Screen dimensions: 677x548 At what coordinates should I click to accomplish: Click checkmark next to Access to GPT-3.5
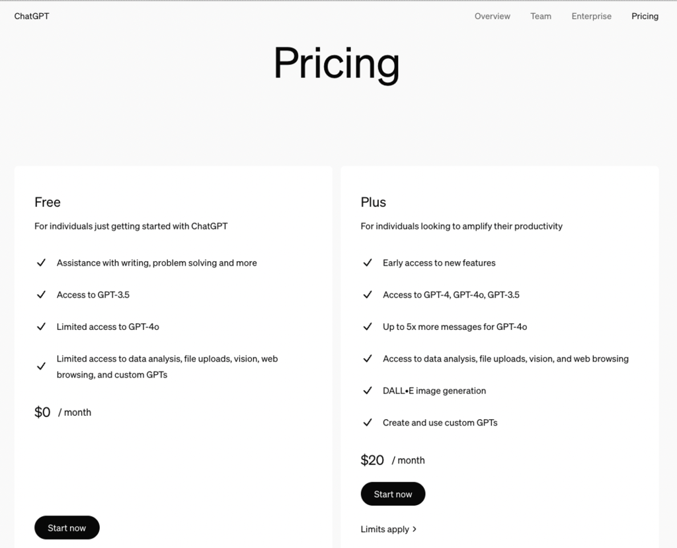[41, 295]
